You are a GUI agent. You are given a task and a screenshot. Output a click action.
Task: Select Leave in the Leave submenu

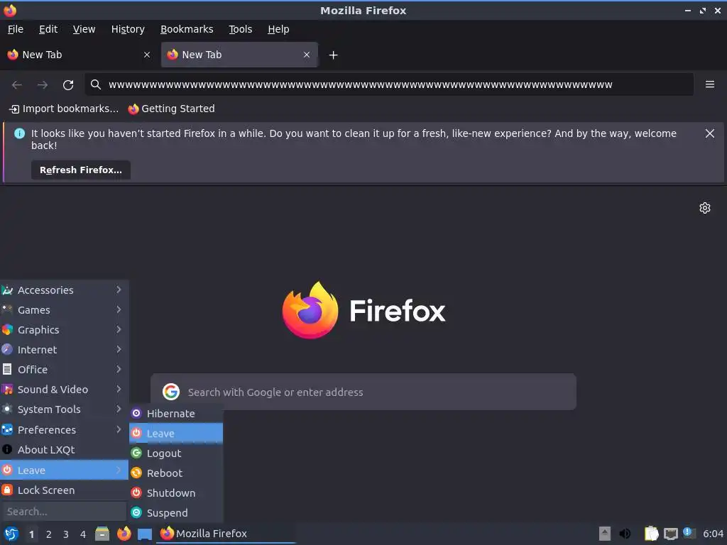click(176, 434)
